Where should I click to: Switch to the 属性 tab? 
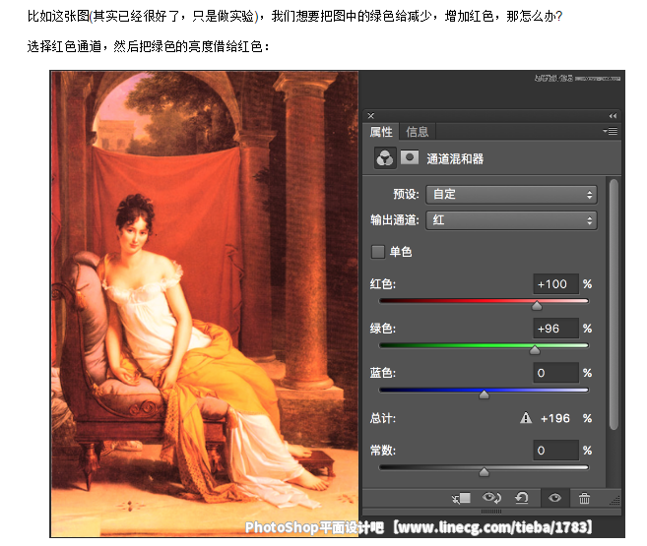coord(381,132)
